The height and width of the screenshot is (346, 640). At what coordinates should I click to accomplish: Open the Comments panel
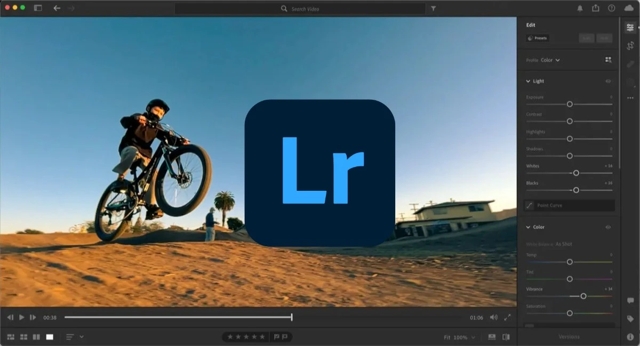630,301
